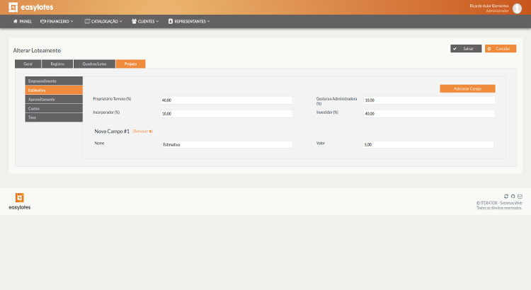Expand the Clientes dropdown menu
The width and height of the screenshot is (531, 290).
pyautogui.click(x=145, y=21)
